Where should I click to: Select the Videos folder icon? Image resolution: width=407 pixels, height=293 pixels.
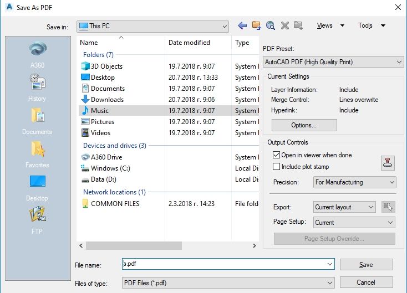[85, 132]
